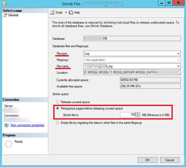Click inside the Shrink file to field
186x167 pixels.
click(x=128, y=115)
